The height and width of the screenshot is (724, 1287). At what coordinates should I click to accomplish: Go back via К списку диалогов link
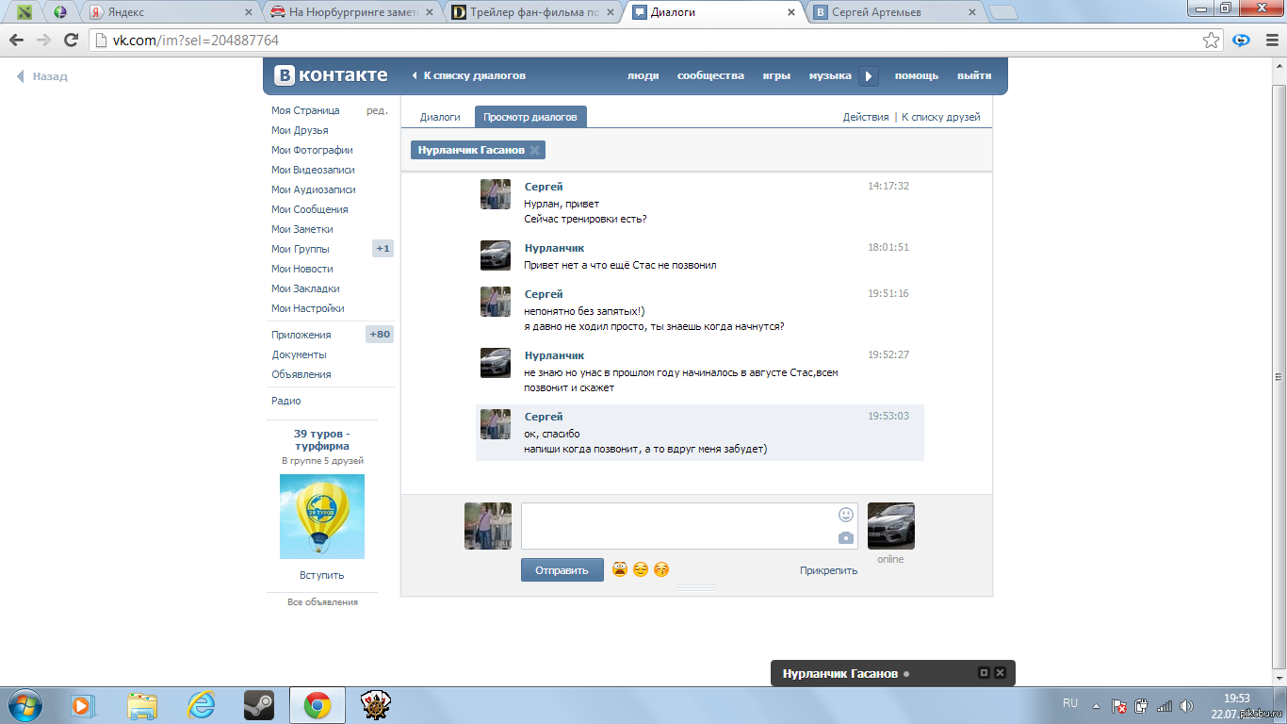point(474,75)
